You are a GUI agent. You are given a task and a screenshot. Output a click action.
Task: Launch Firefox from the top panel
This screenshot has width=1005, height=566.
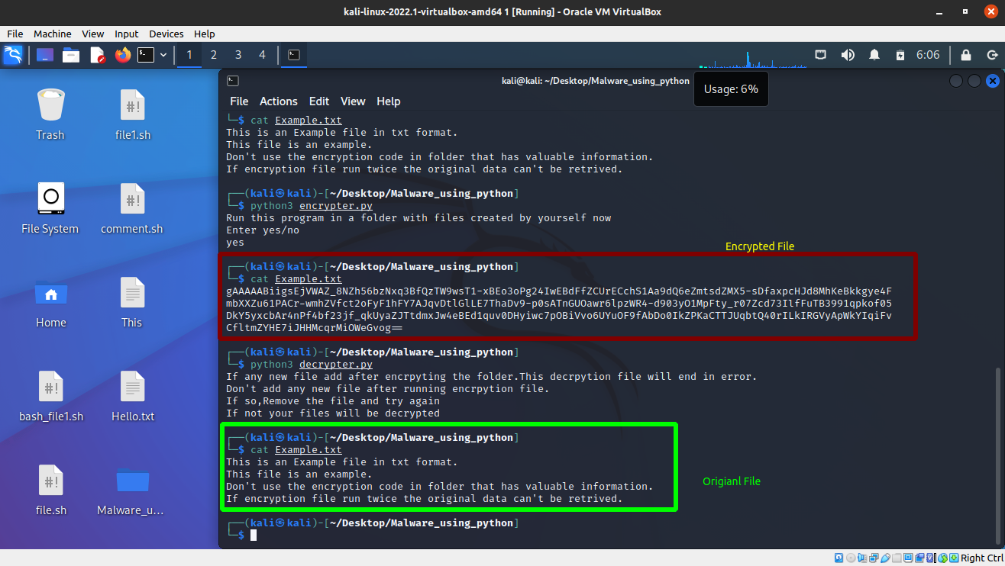click(x=123, y=55)
